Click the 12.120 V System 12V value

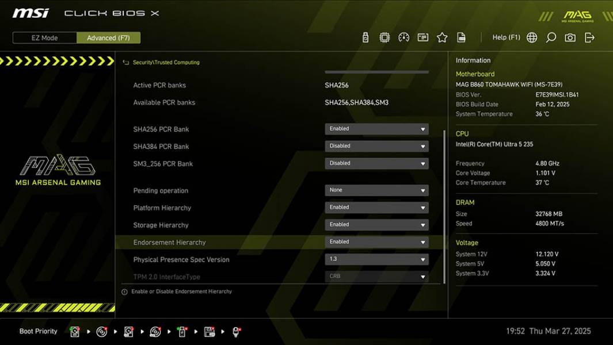(547, 254)
